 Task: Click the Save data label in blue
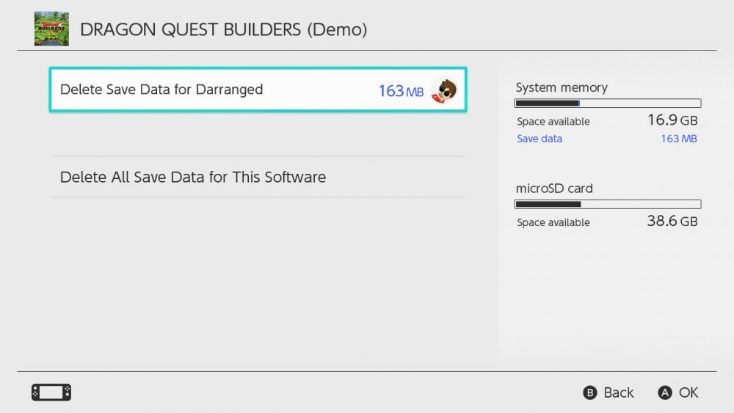(x=539, y=139)
